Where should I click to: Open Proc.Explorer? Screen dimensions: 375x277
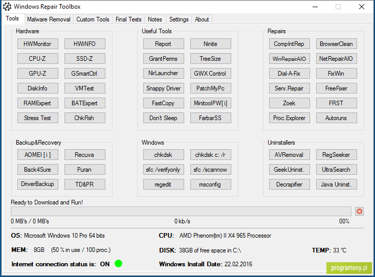290,118
